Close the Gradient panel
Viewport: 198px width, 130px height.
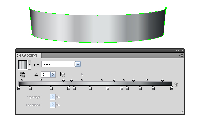tap(182, 50)
